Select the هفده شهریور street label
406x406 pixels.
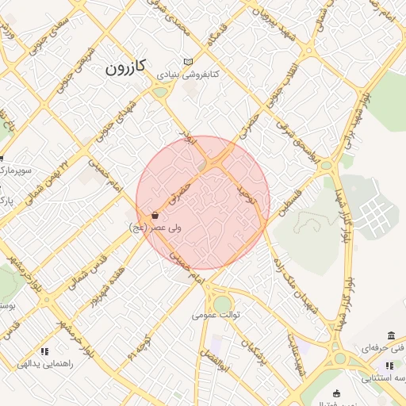[x=108, y=287]
